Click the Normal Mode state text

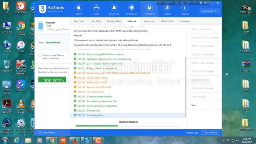click(53, 42)
